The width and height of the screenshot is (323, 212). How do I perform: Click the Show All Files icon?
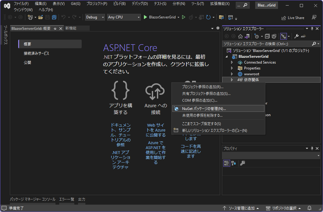coord(274,36)
